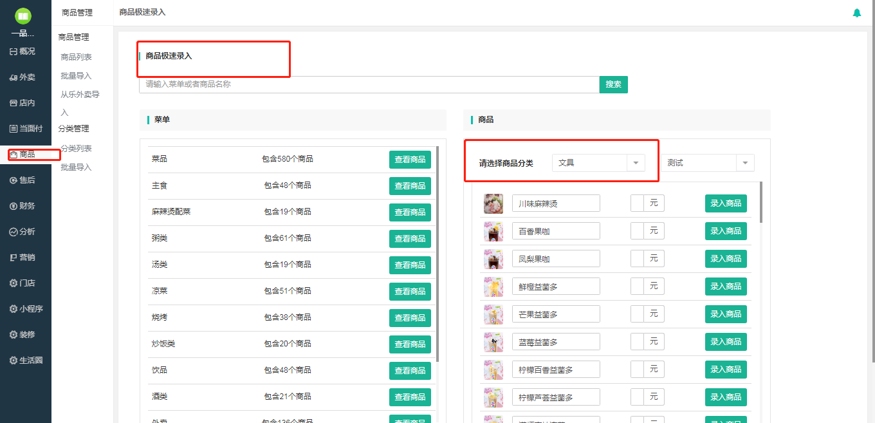View products in 汤类 menu
This screenshot has height=423, width=875.
(x=410, y=265)
